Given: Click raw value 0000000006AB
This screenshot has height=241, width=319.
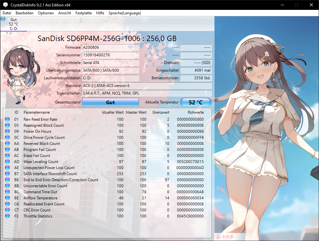Looking at the screenshot, I should tap(190, 192).
